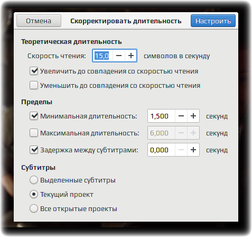Click the Пределы section heading

click(37, 102)
